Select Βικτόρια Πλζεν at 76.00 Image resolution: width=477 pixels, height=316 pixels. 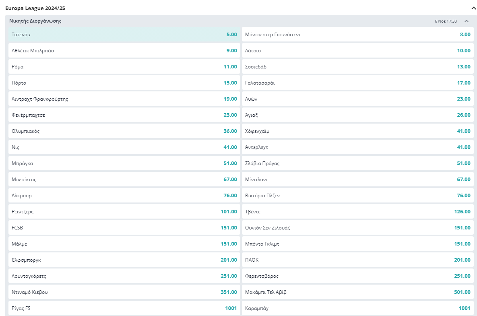tap(358, 196)
